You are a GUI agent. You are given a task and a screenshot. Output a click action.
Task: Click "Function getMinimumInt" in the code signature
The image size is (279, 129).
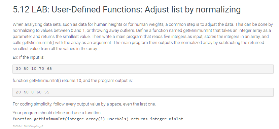(39, 119)
